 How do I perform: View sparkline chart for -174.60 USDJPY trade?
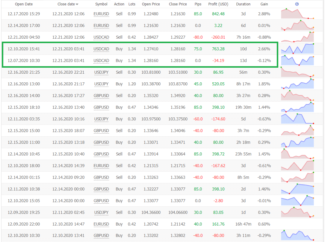point(297,119)
